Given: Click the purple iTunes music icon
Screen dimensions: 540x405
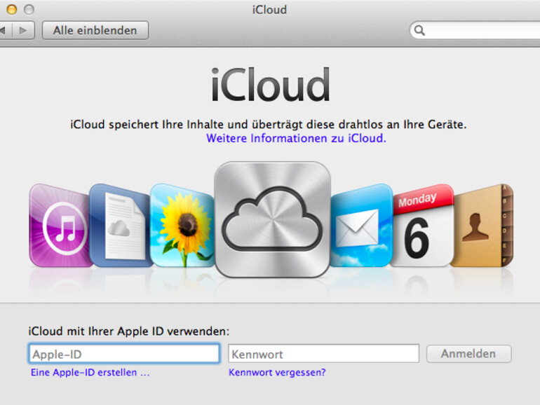Looking at the screenshot, I should [60, 226].
